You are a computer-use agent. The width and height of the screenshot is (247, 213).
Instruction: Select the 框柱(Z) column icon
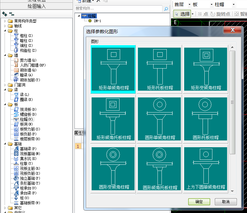[16, 36]
